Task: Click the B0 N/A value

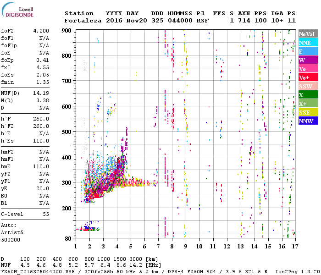Action: click(44, 196)
